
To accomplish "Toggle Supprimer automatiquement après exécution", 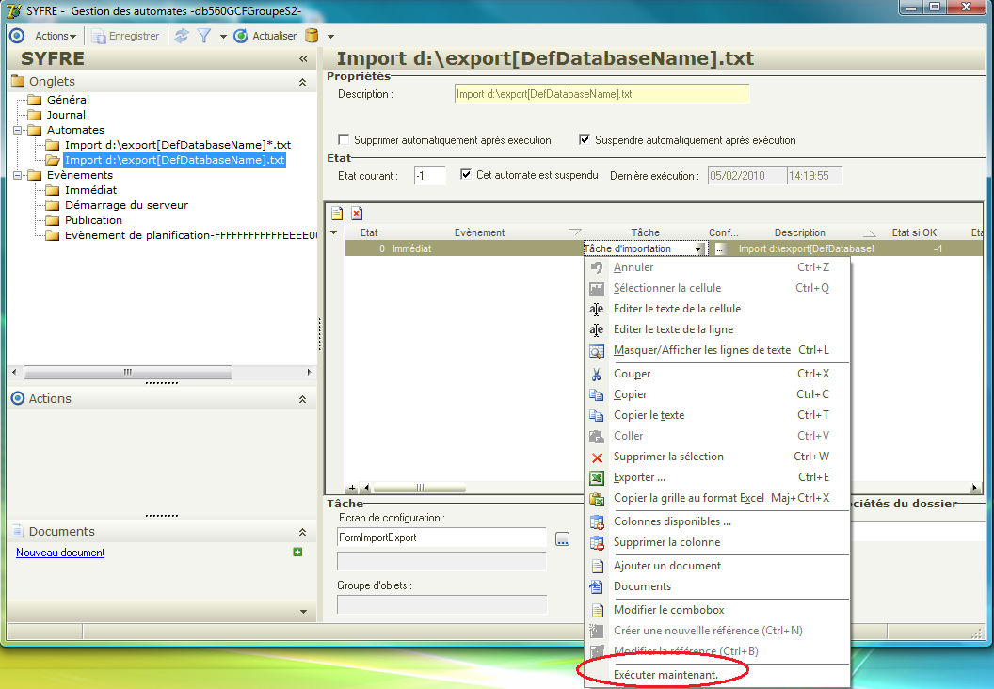I will click(x=344, y=139).
